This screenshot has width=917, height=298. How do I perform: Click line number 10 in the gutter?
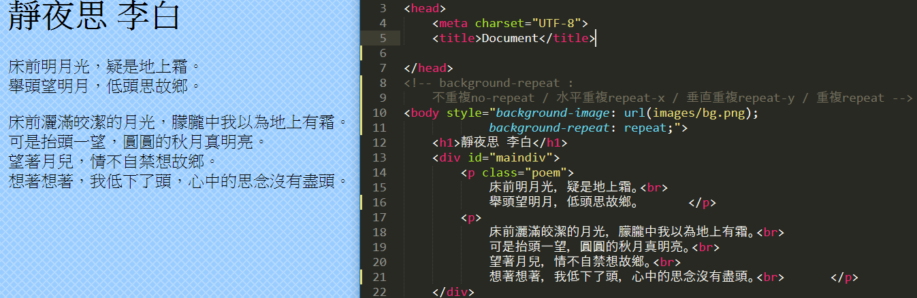click(379, 113)
